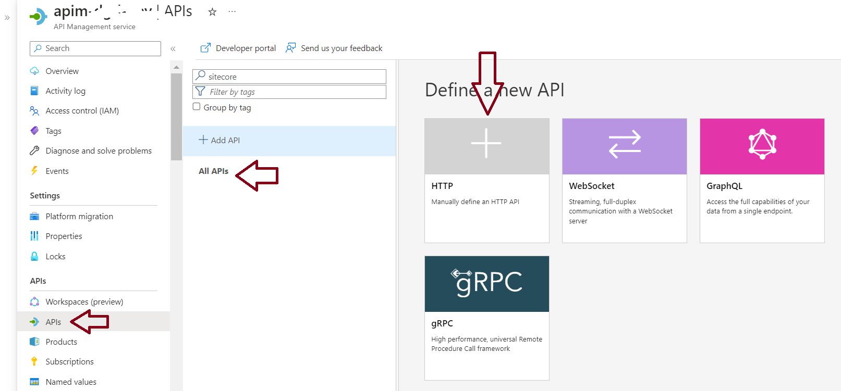Choose the GraphQL API tile
The width and height of the screenshot is (841, 391).
762,181
